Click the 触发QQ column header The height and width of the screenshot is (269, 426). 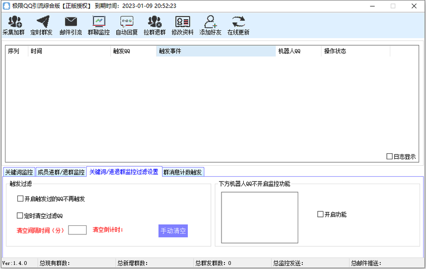tap(133, 51)
